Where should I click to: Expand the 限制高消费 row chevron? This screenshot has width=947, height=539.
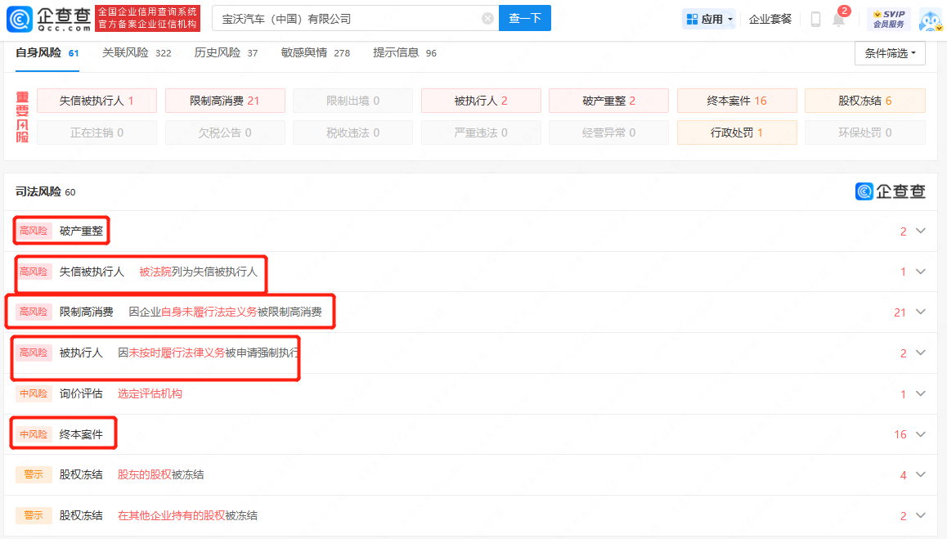pos(921,312)
